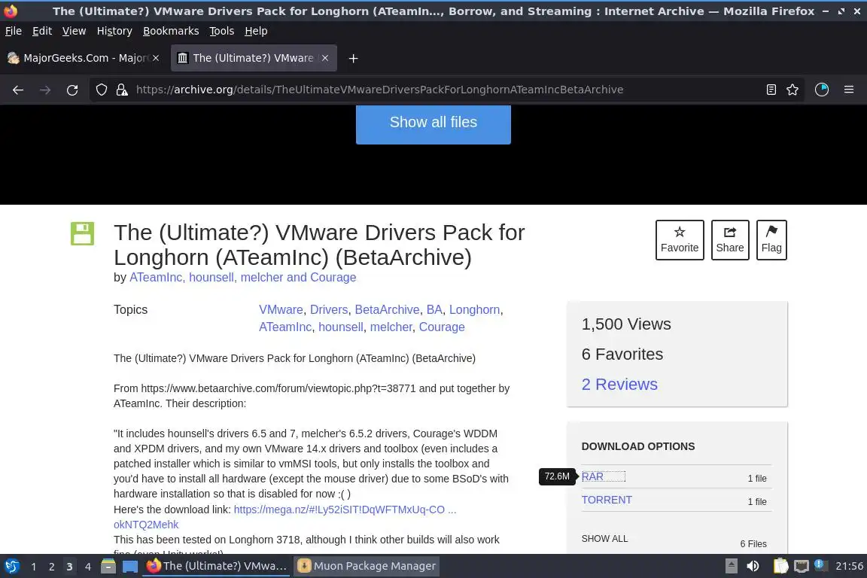Image resolution: width=867 pixels, height=578 pixels.
Task: Open a new tab with plus button
Action: coord(353,58)
